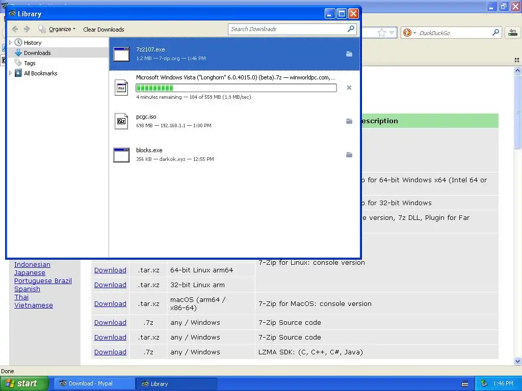This screenshot has height=391, width=522.
Task: Open containing folder for blocks.exe
Action: pos(349,155)
